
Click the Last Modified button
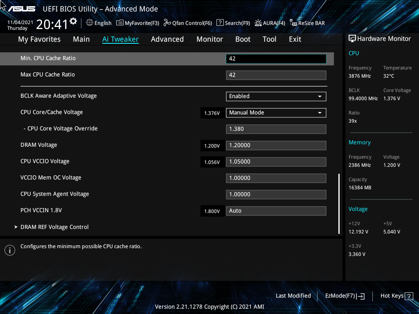click(x=293, y=296)
